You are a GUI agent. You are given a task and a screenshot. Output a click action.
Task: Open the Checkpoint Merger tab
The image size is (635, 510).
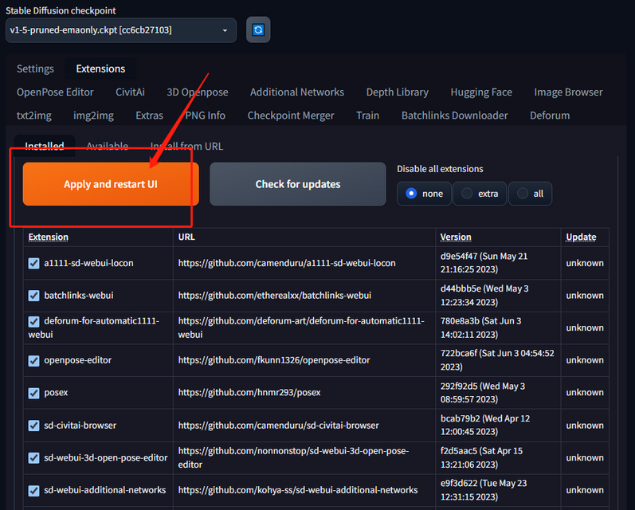tap(291, 116)
